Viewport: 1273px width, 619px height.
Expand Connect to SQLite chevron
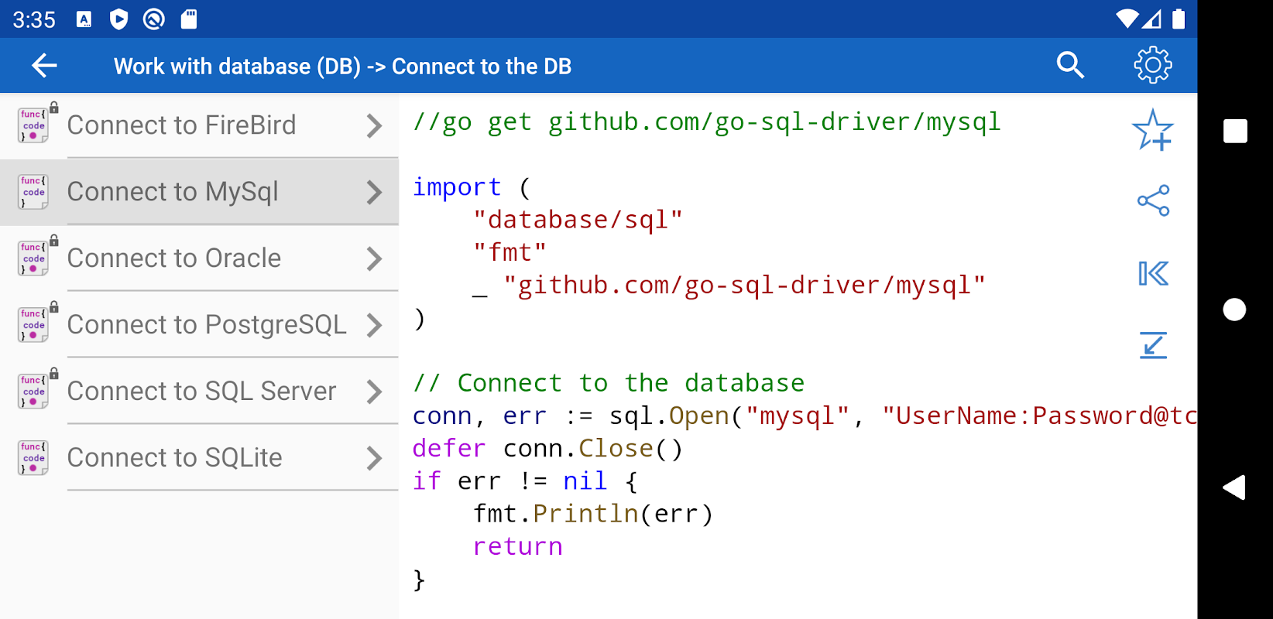tap(374, 458)
